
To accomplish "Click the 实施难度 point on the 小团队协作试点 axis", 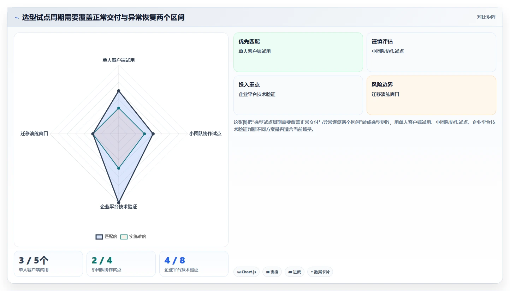I will coord(144,134).
